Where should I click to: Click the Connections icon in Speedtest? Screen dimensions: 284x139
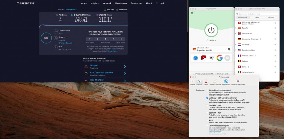pyautogui.click(x=55, y=32)
